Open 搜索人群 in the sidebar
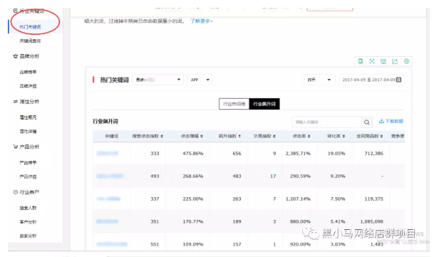 pos(28,208)
